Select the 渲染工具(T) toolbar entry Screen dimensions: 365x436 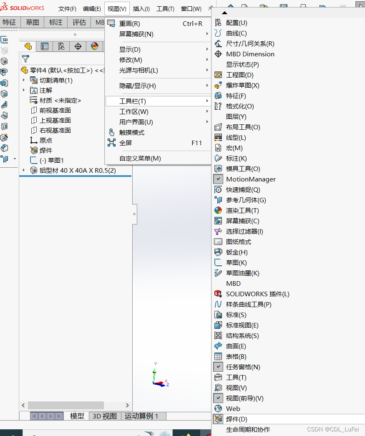[242, 211]
